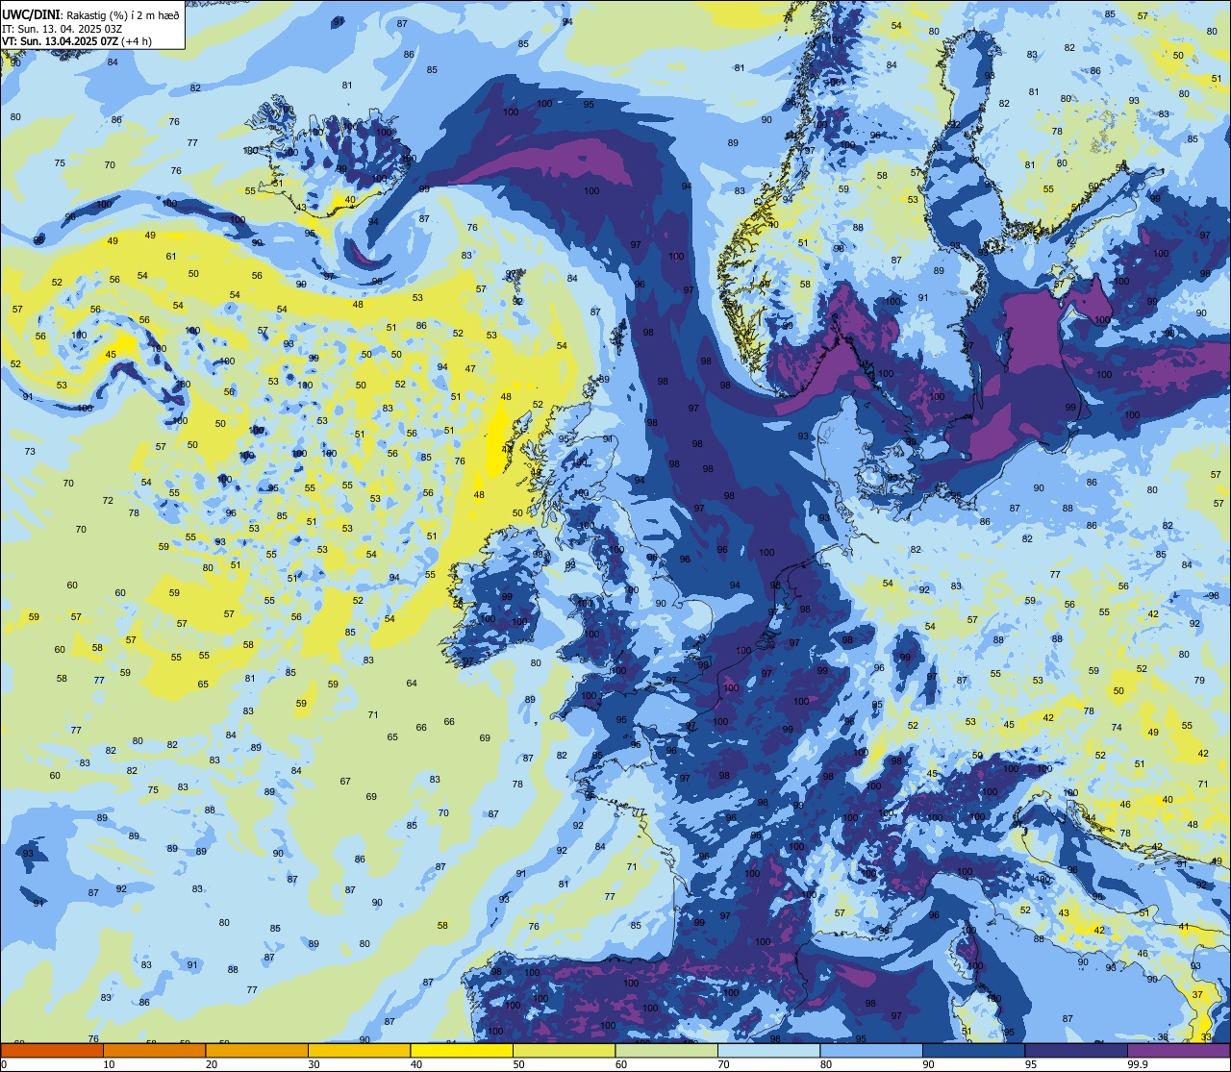Pick the legend color below value 10
The image size is (1231, 1072).
52,1050
